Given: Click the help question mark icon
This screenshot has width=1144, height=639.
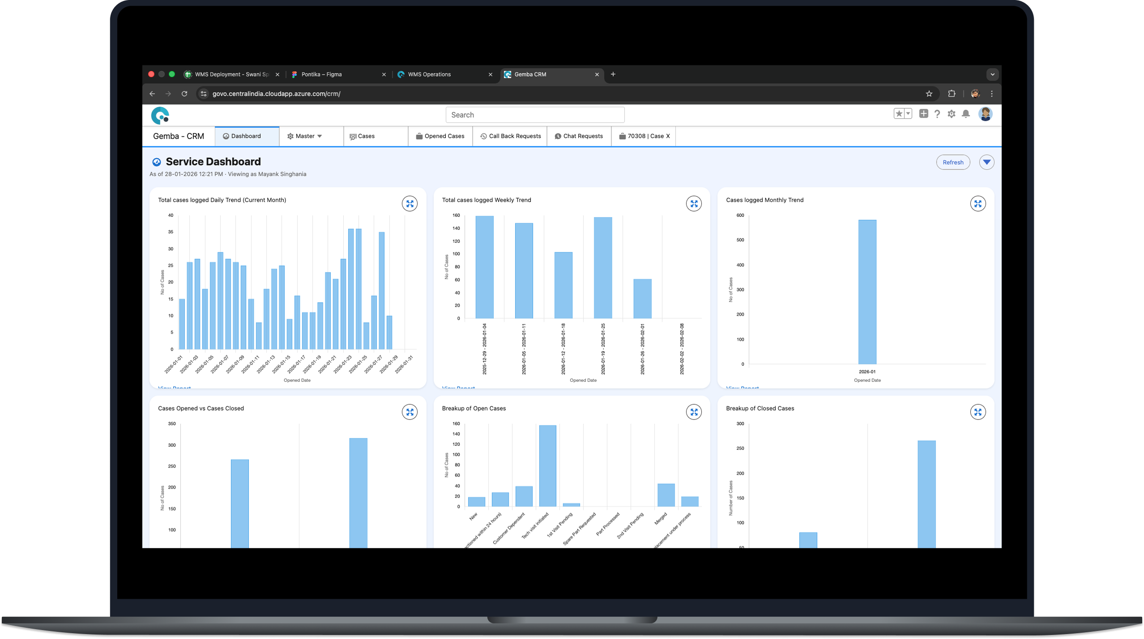Looking at the screenshot, I should coord(937,114).
